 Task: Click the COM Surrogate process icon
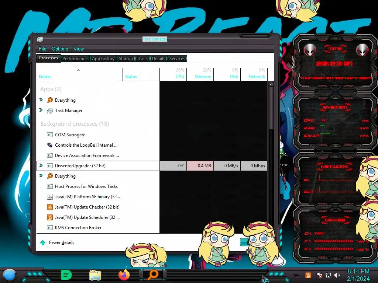click(x=50, y=135)
